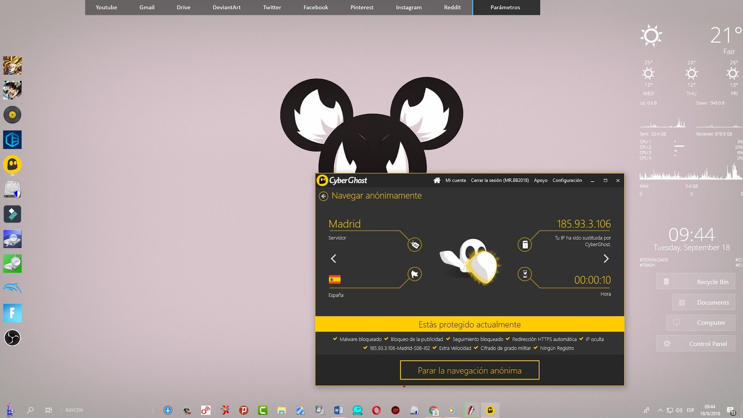
Task: Click the Seguimiento bloqueado checkmark
Action: point(448,339)
